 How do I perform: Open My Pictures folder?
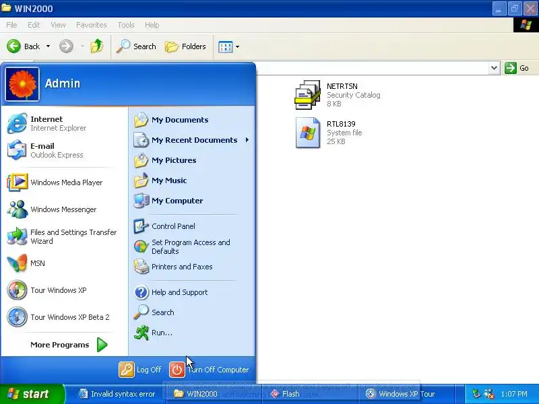pyautogui.click(x=192, y=160)
